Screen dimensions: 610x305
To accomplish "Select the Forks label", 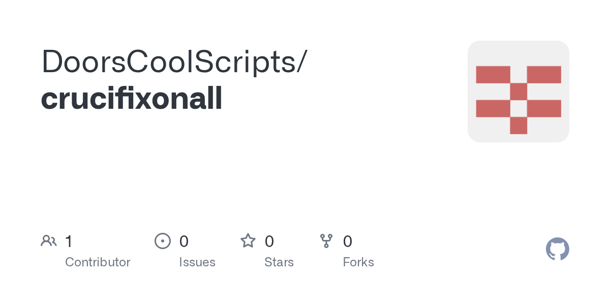I will click(358, 262).
